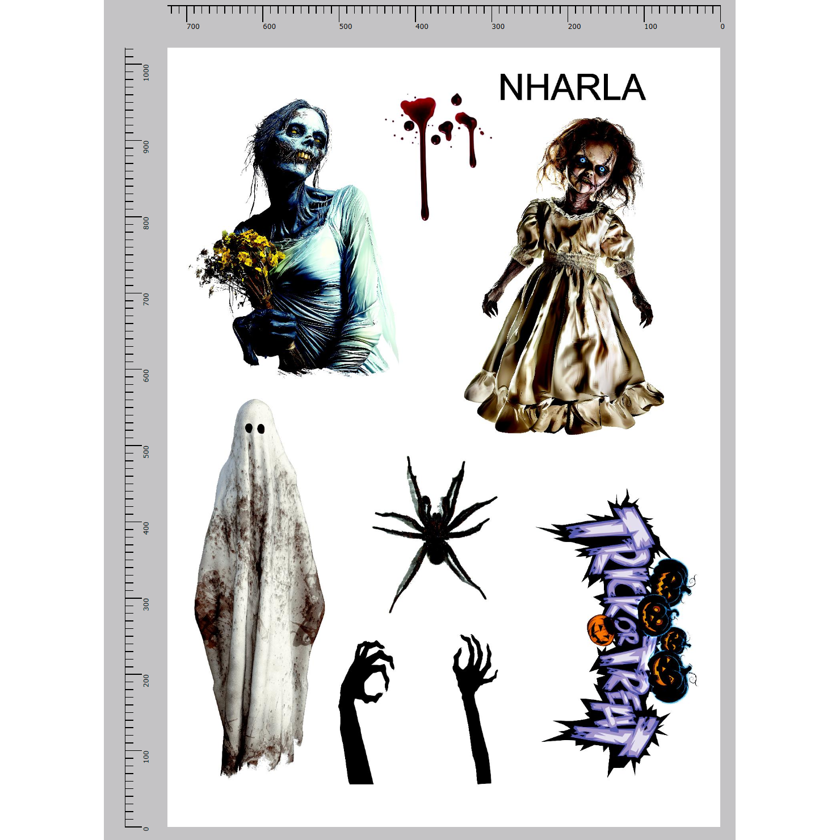
Task: Select the NHARLA text label
Action: pyautogui.click(x=572, y=88)
